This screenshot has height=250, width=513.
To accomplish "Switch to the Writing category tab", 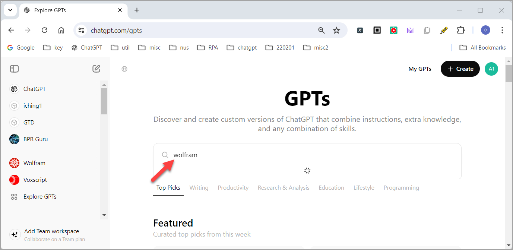I will [199, 188].
